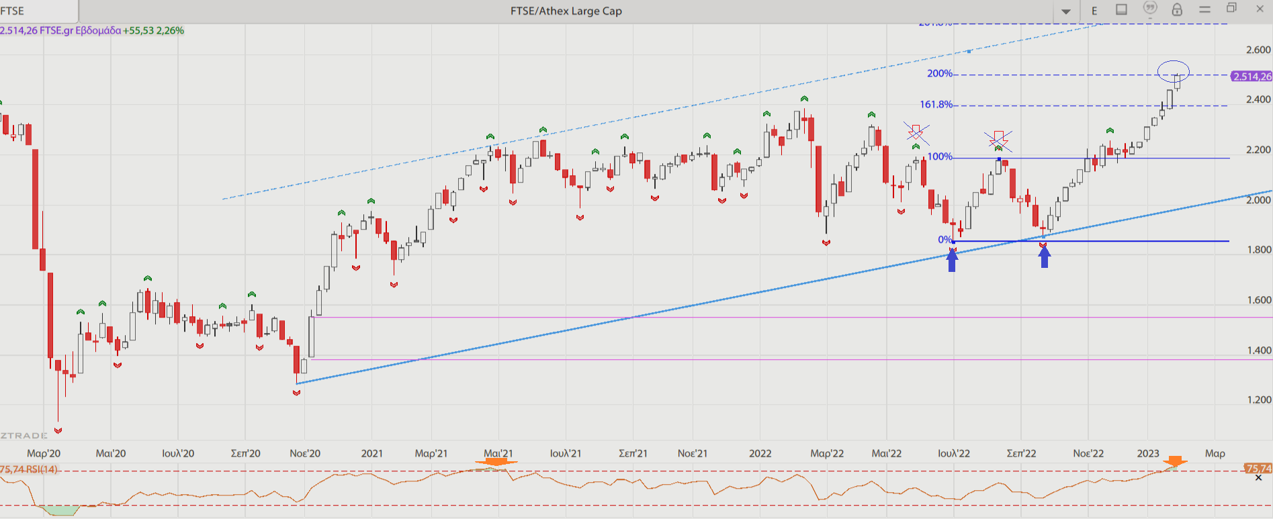This screenshot has height=519, width=1273.
Task: Click the E period button in title bar
Action: [x=1094, y=11]
